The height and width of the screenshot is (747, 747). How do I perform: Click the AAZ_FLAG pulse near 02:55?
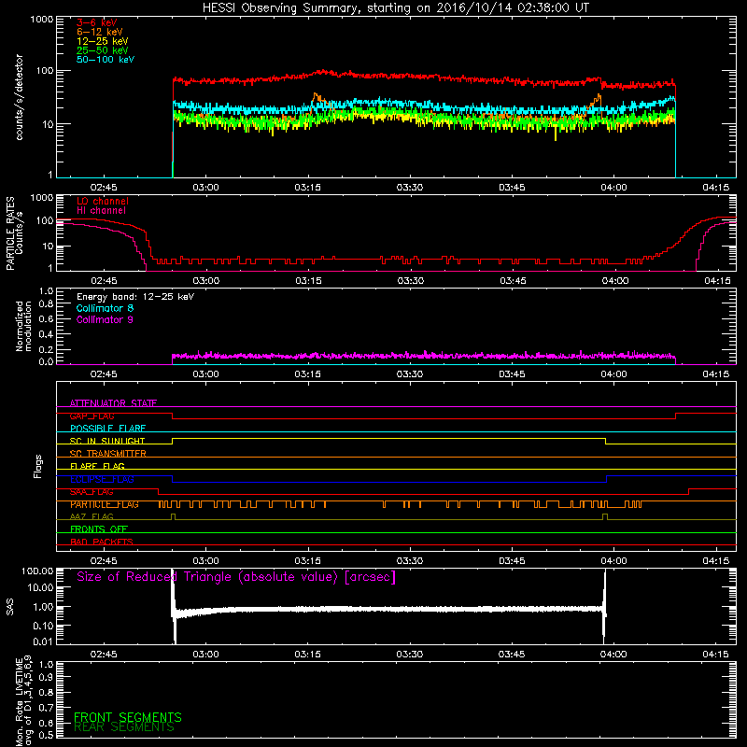tap(173, 516)
